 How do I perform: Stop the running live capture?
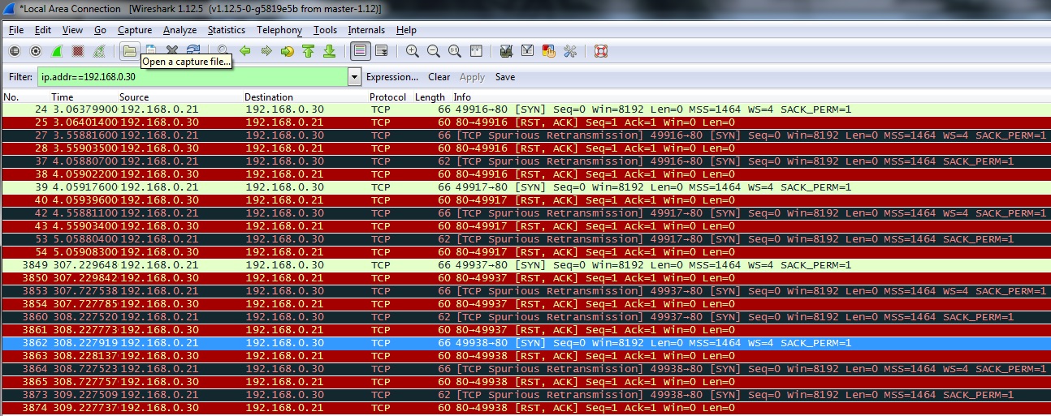click(78, 51)
